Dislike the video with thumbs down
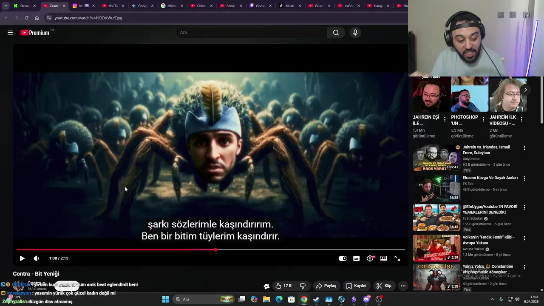This screenshot has height=306, width=544. (303, 286)
